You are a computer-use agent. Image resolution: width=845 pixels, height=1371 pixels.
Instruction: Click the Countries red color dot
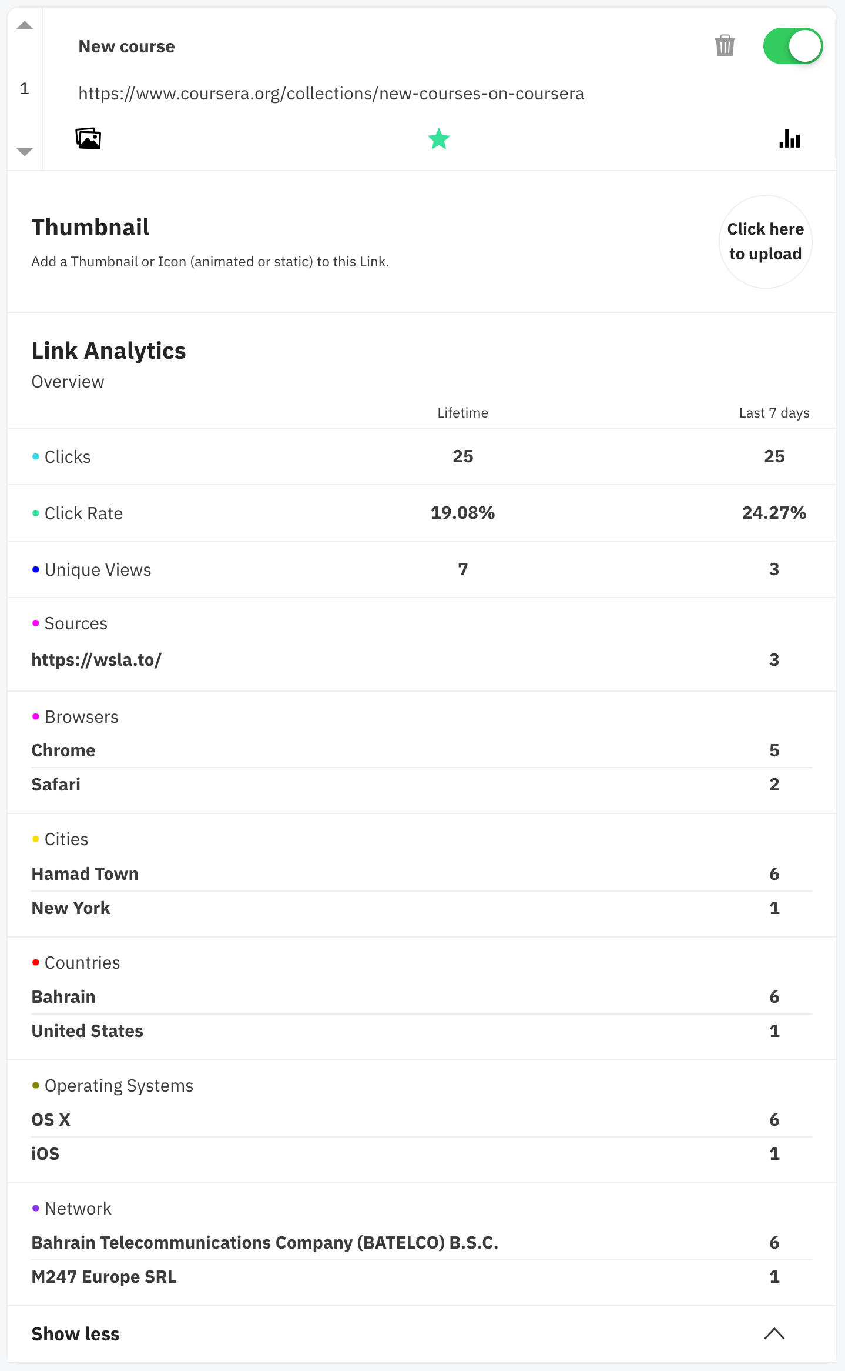pyautogui.click(x=36, y=962)
